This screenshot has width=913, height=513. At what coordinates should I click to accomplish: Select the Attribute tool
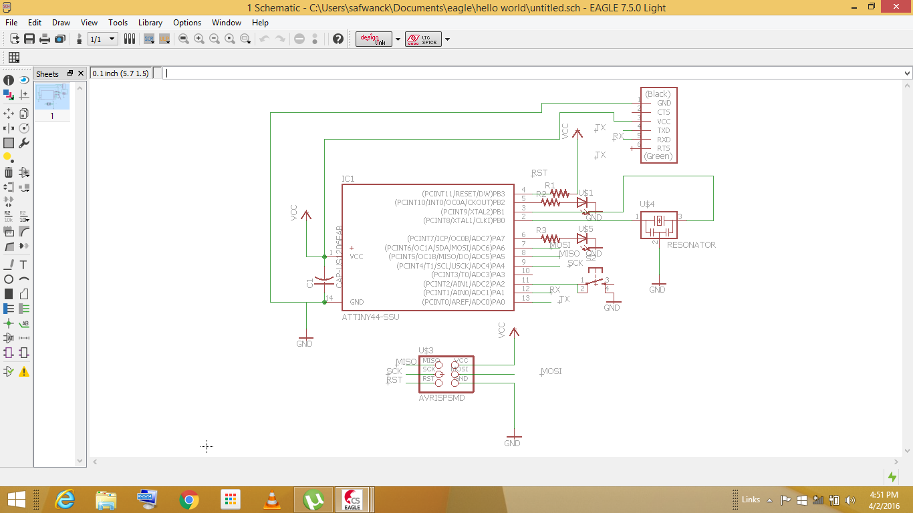tap(9, 338)
